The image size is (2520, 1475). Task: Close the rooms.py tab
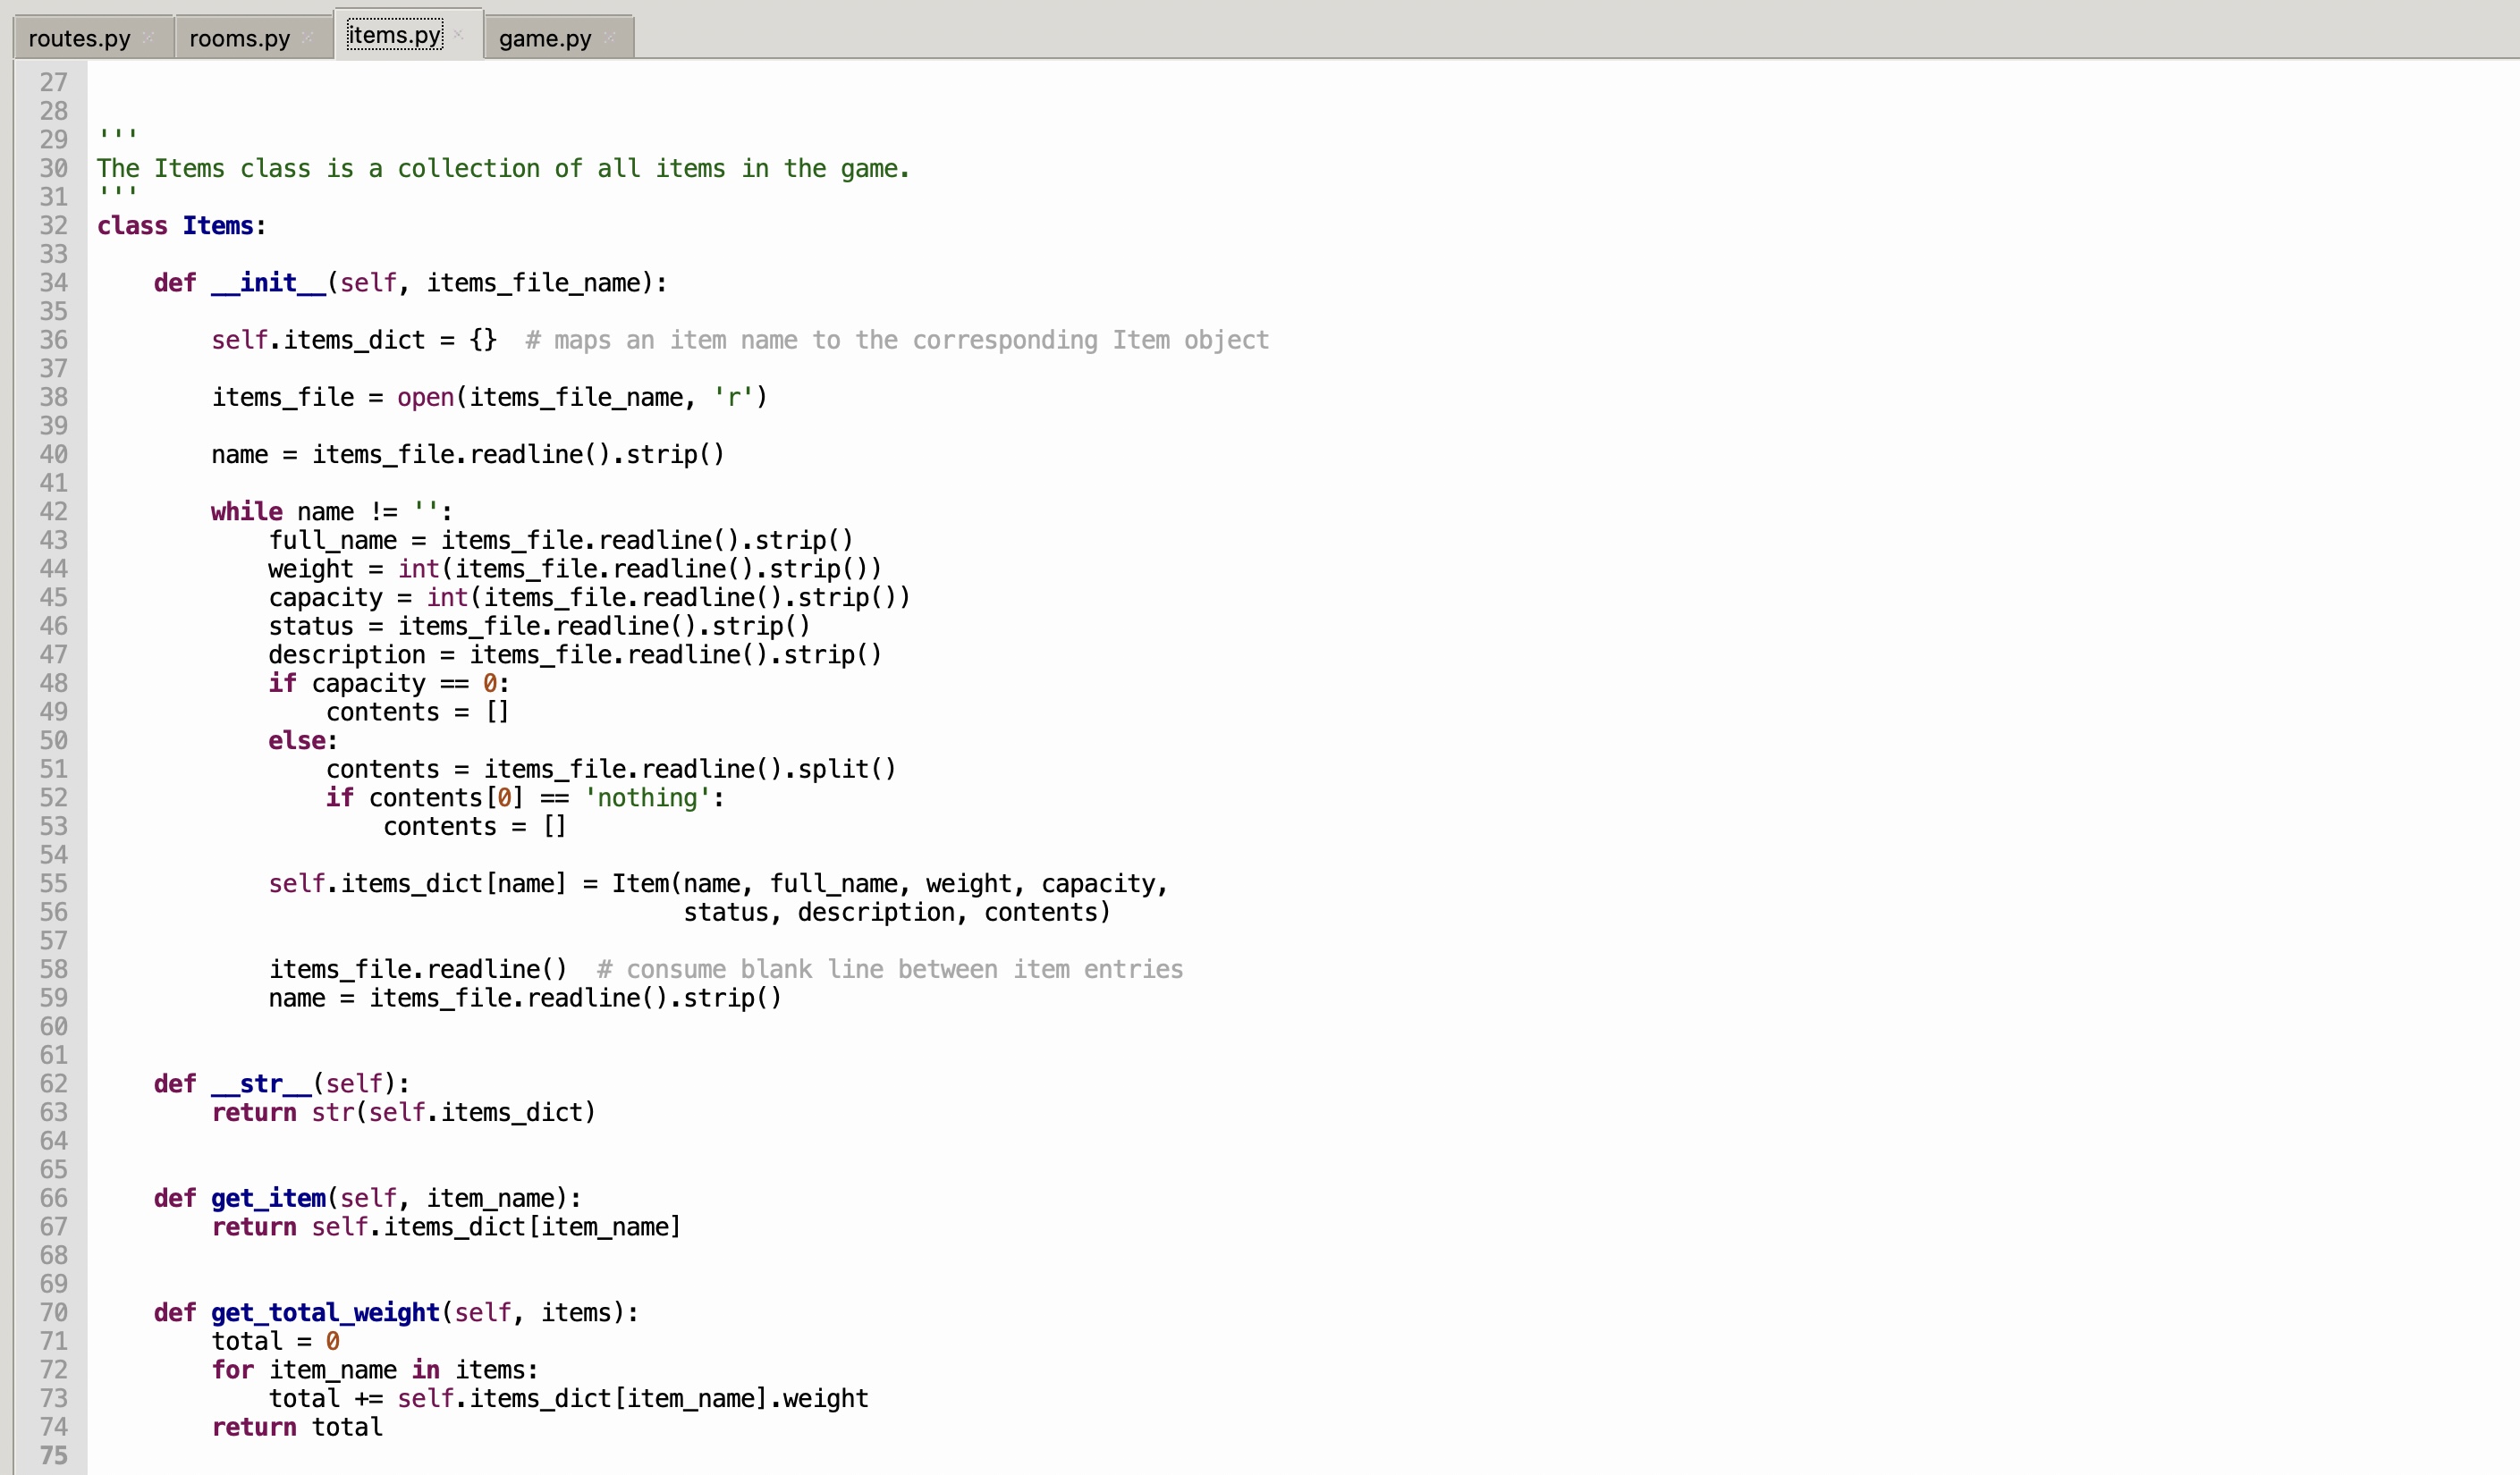[305, 38]
